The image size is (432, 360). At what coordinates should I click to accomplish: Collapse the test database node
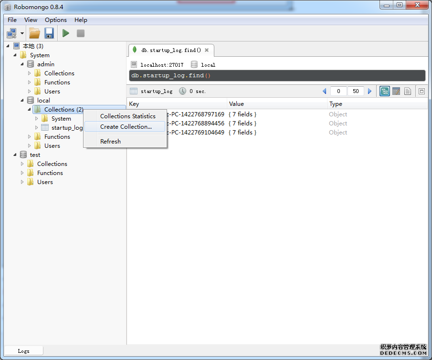[15, 155]
